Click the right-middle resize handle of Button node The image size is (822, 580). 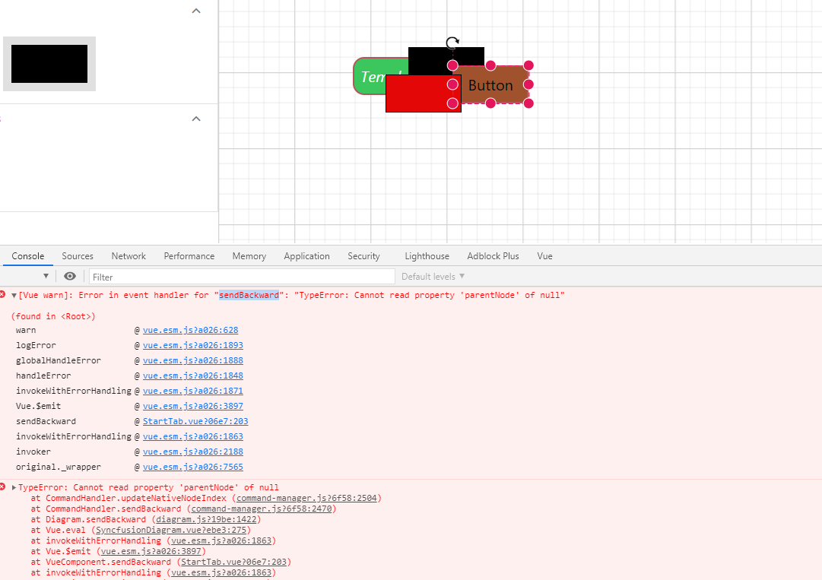pos(528,84)
